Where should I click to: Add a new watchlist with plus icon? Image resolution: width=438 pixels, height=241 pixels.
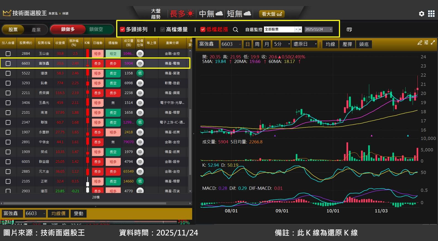[300, 29]
